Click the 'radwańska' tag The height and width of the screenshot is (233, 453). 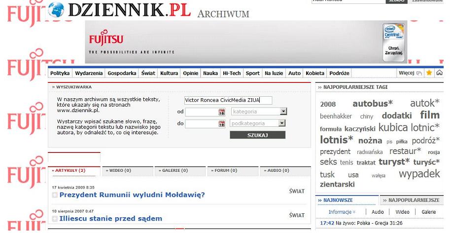(370, 152)
